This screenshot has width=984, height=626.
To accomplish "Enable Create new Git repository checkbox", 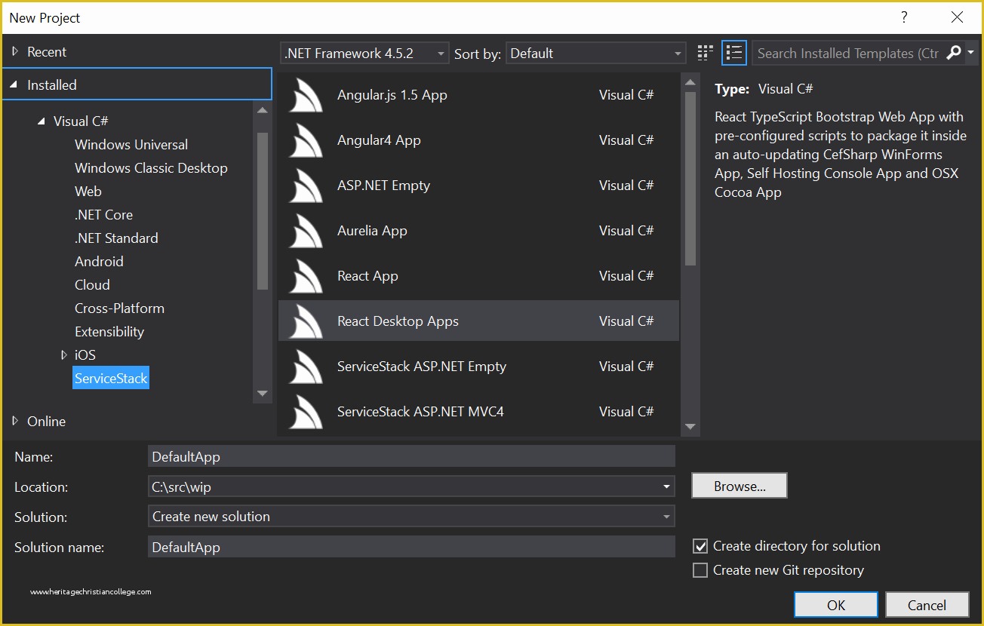I will click(x=700, y=570).
